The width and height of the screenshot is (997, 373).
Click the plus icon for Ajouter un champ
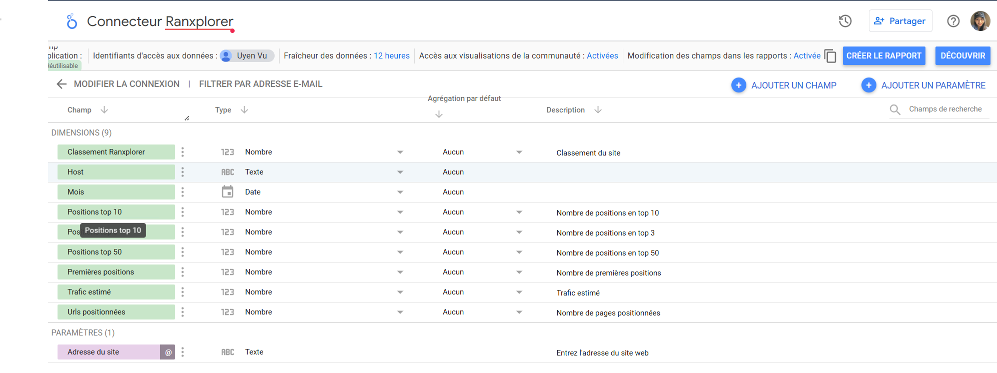click(x=738, y=85)
